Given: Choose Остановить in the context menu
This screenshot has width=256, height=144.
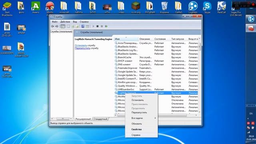Looking at the screenshot, I should (141, 100).
